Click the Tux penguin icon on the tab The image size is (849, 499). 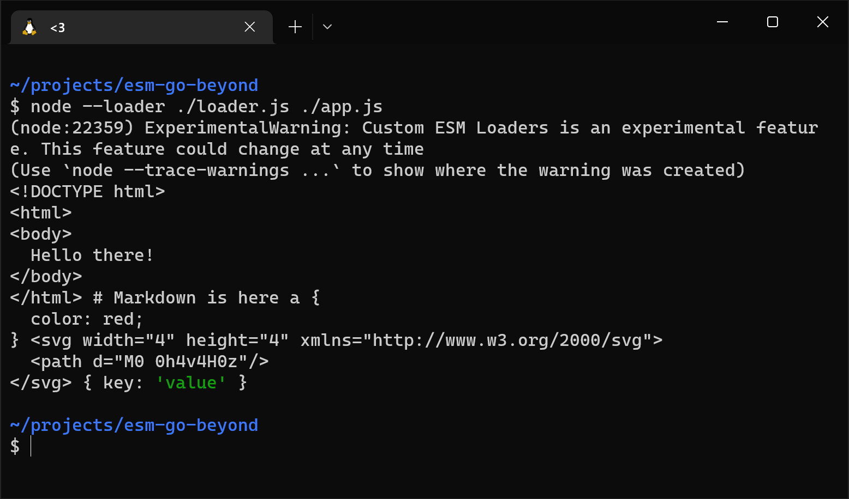tap(29, 26)
